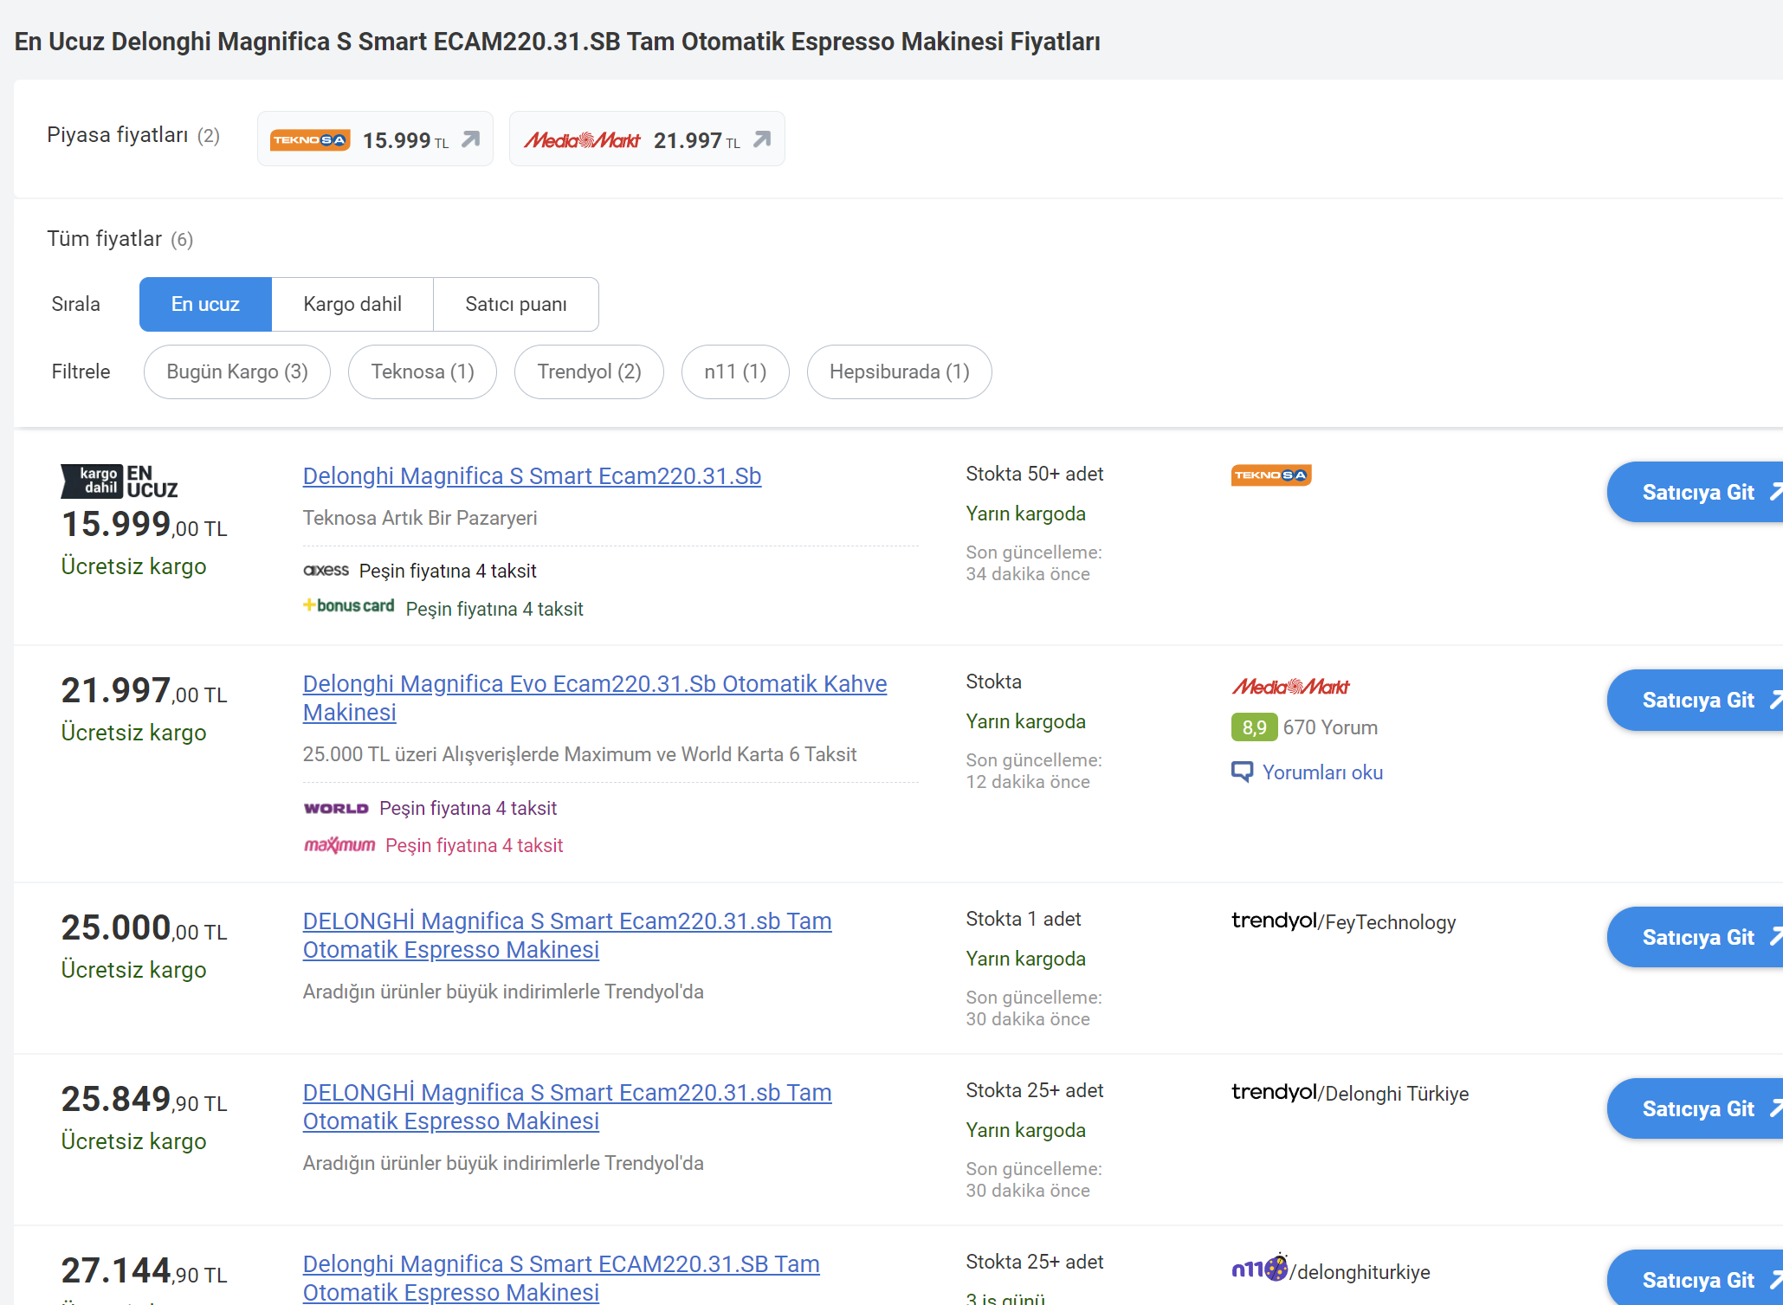This screenshot has width=1783, height=1305.
Task: Click arrow icon beside 21.997 TL price
Action: [x=761, y=139]
